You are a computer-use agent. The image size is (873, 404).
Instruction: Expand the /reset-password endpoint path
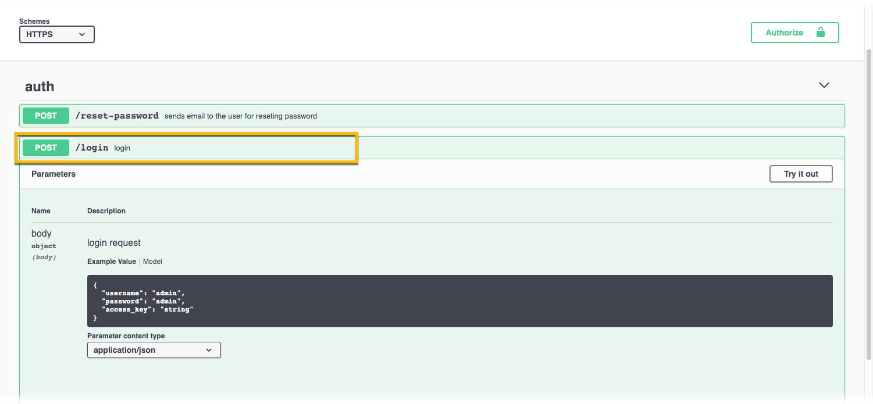point(117,116)
